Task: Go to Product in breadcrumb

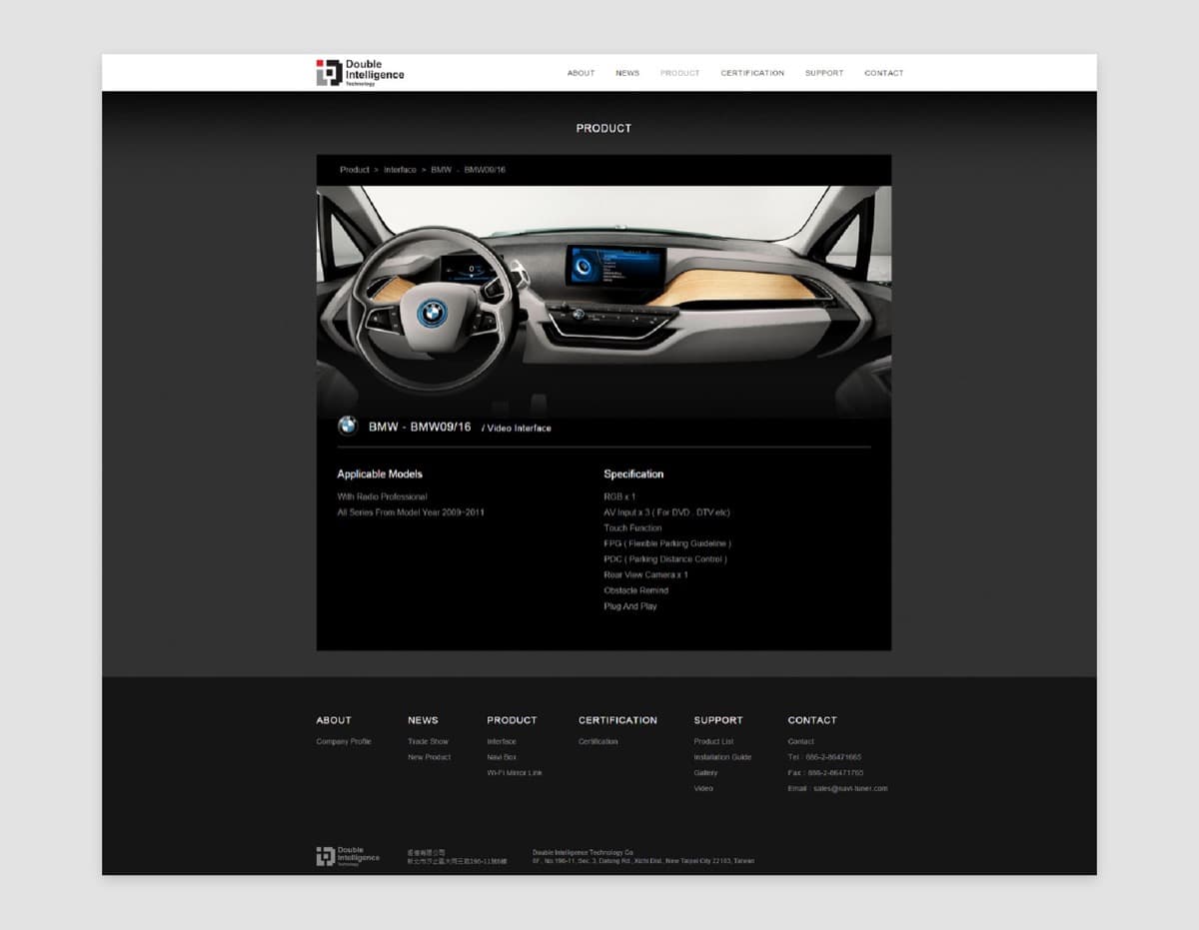Action: (355, 170)
